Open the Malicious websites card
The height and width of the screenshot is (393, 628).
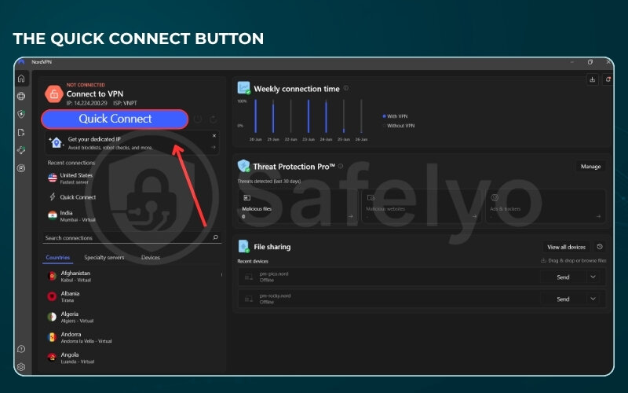(422, 207)
